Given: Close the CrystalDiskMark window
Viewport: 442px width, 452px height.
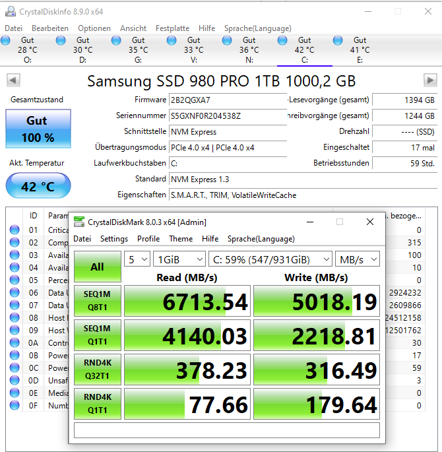Looking at the screenshot, I should (x=370, y=222).
